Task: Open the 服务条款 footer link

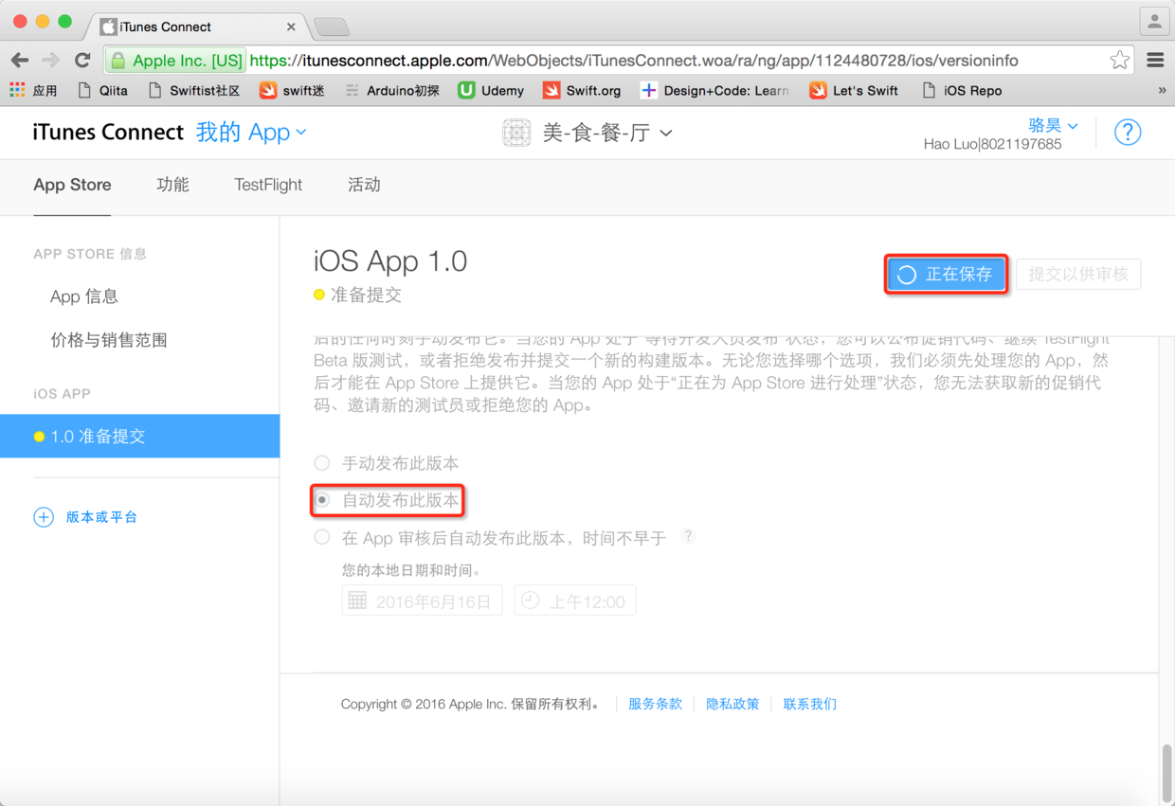Action: (x=655, y=704)
